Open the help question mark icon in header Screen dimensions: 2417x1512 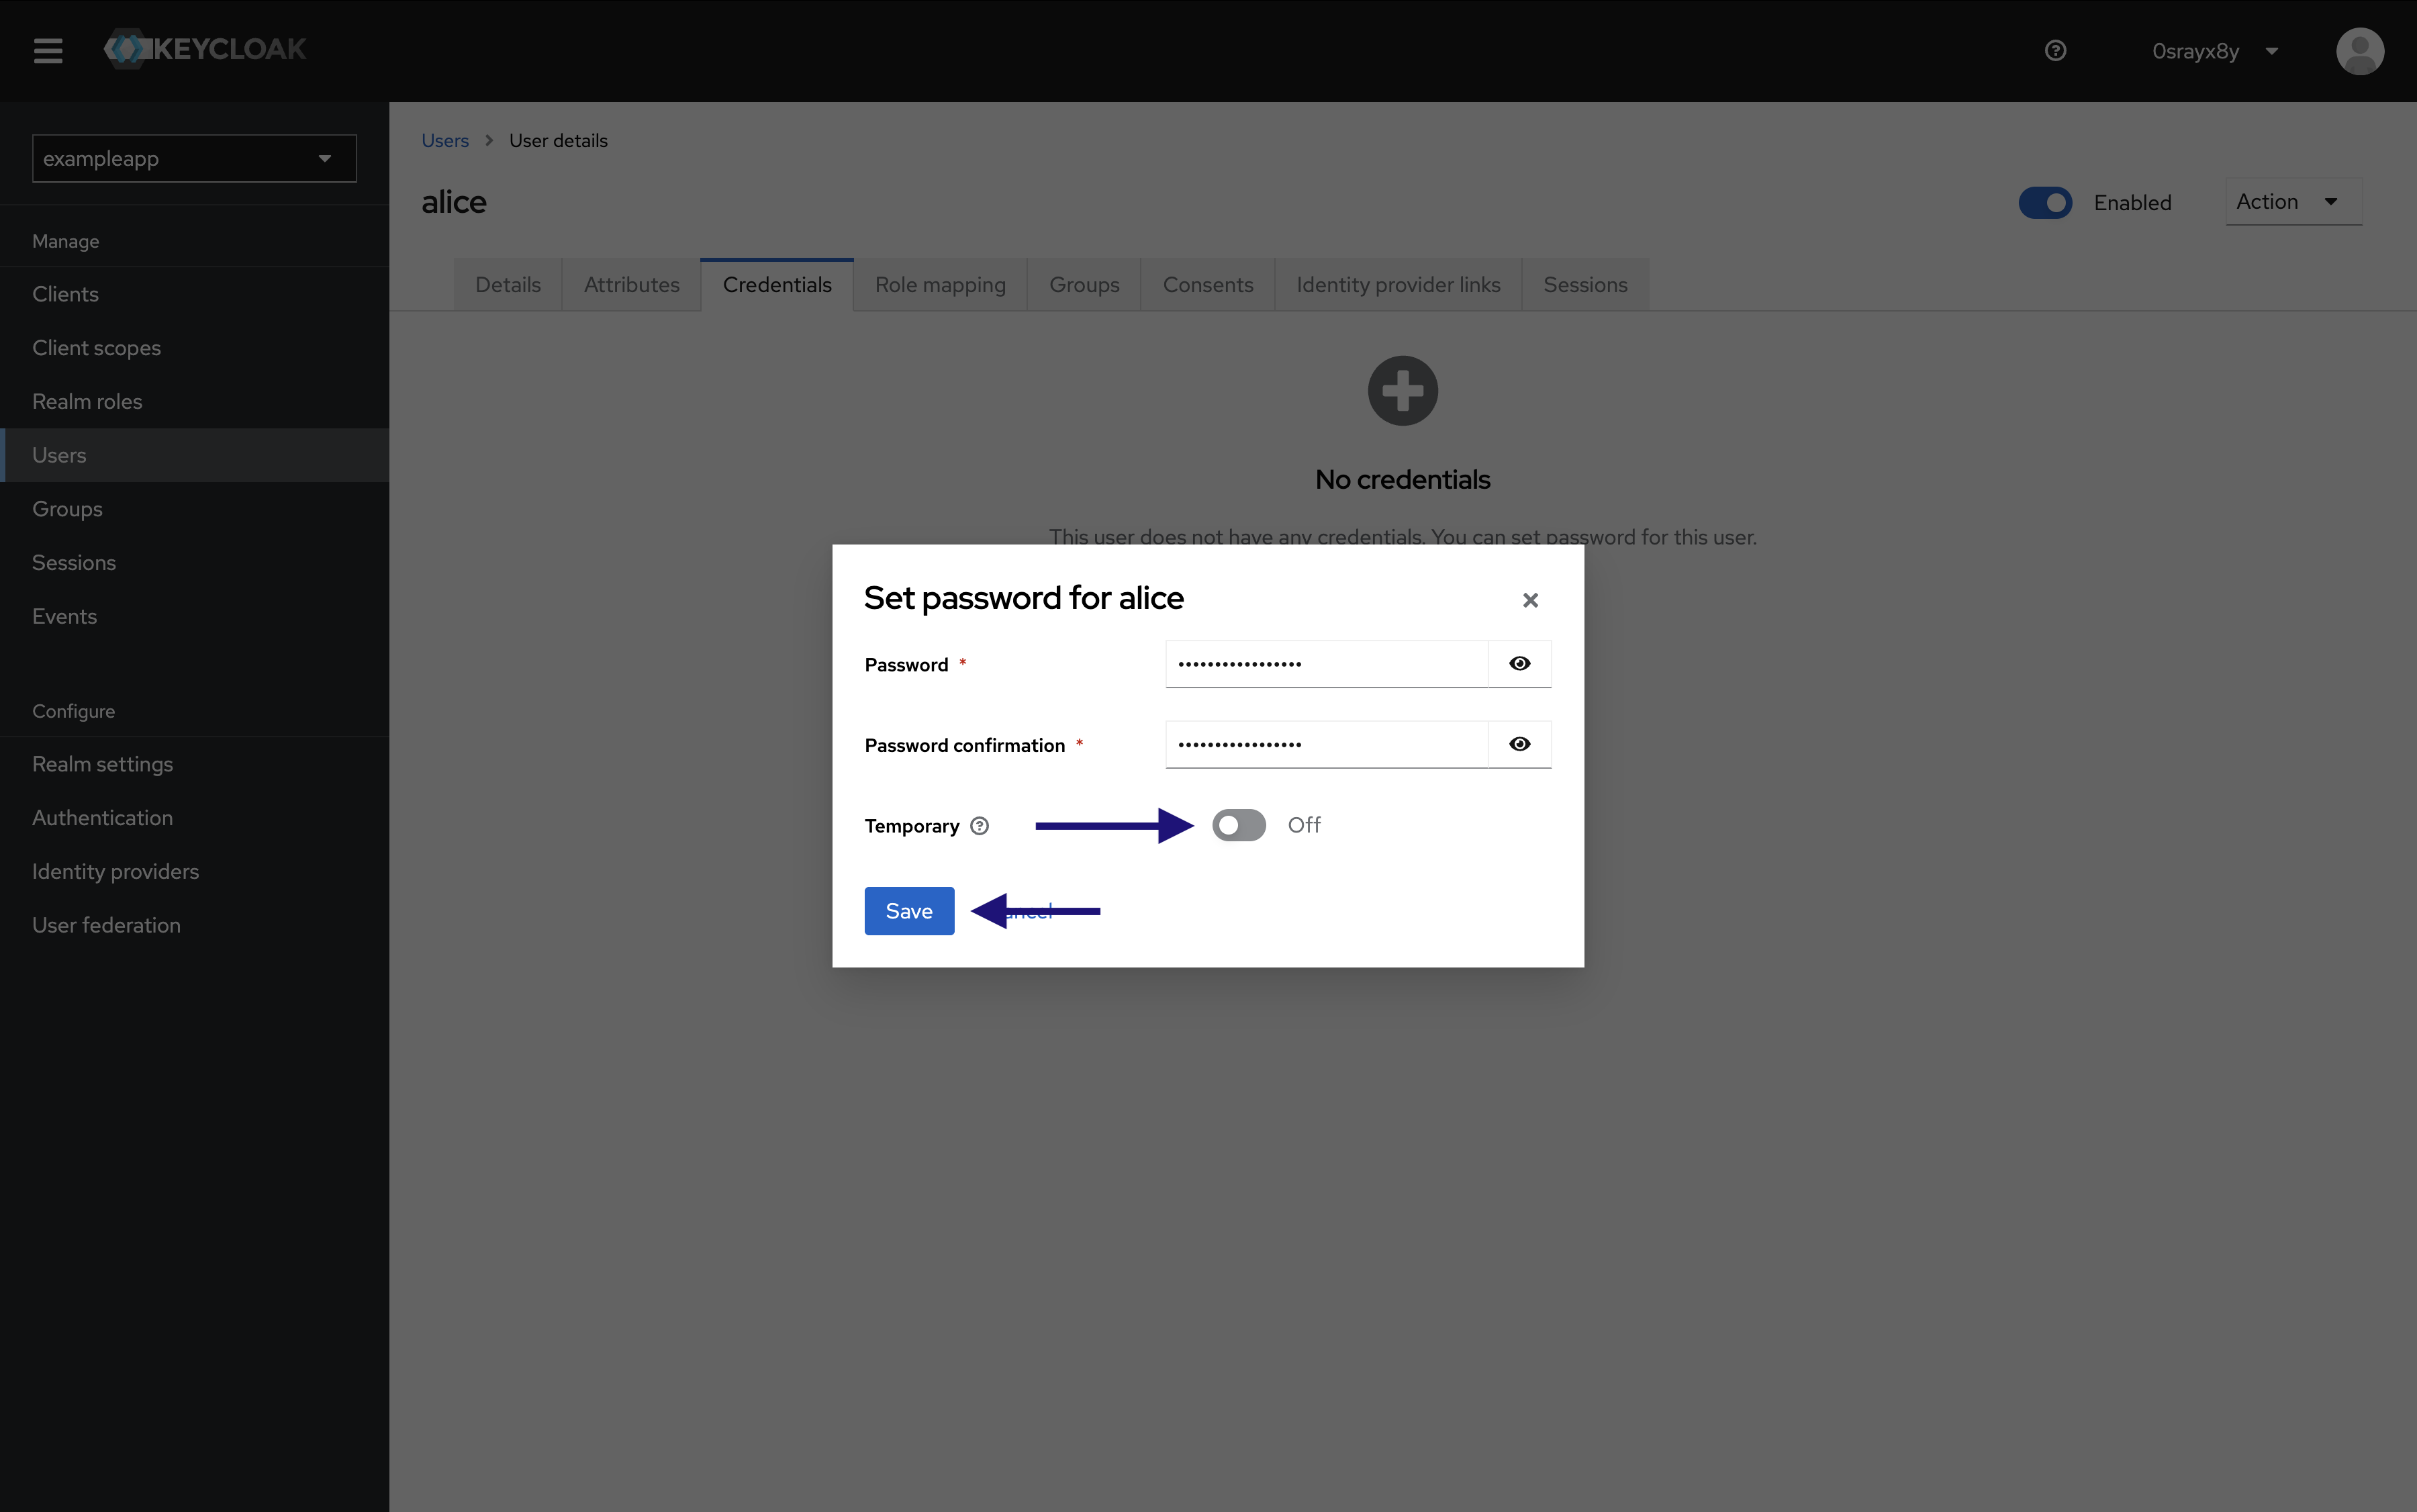tap(2055, 51)
